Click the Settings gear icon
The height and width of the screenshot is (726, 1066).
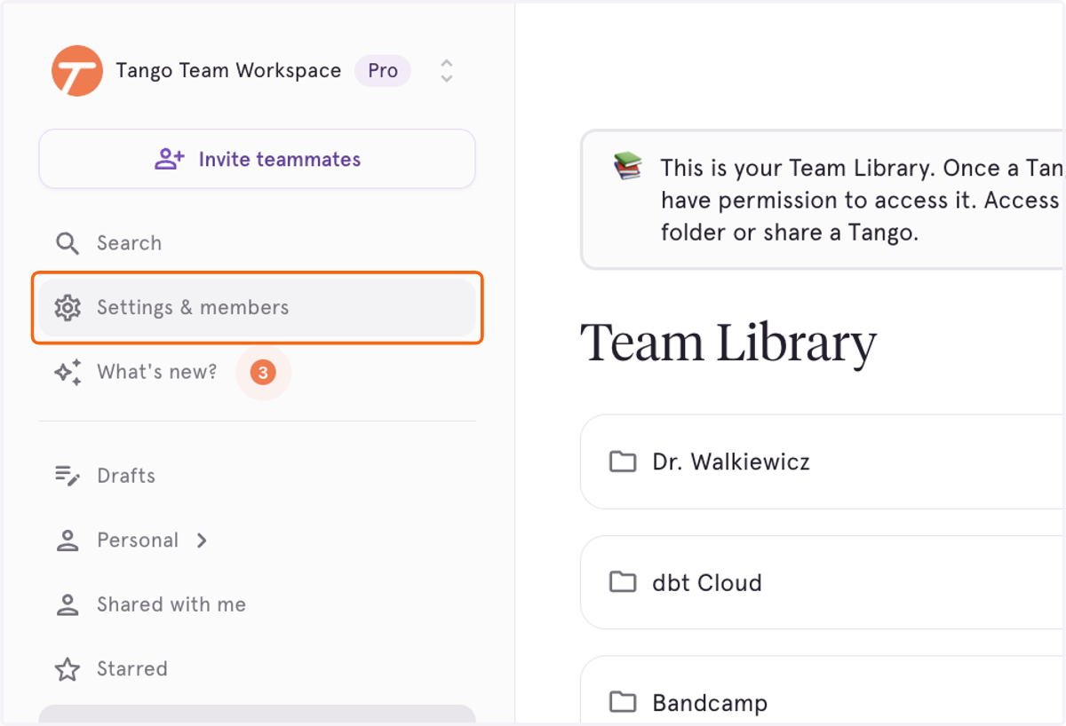(68, 308)
